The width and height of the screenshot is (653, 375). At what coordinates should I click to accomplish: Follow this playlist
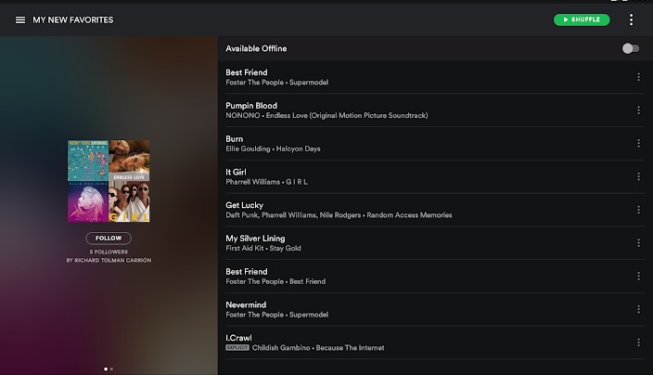tap(109, 238)
